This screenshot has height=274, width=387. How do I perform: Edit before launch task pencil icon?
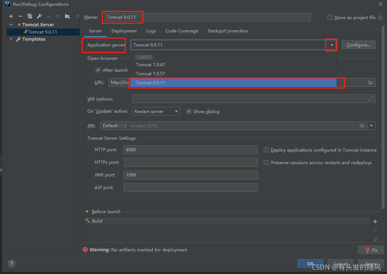point(375,239)
